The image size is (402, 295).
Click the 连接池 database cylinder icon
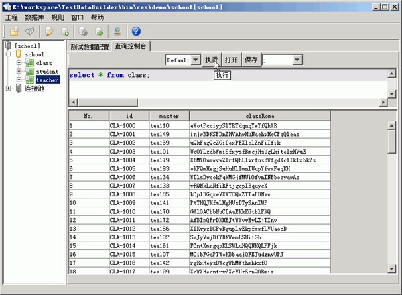click(x=19, y=88)
